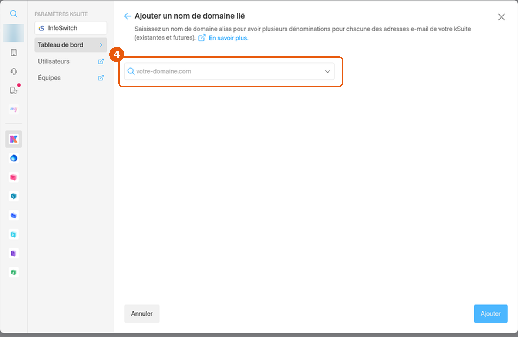Open the teal hexagon app icon
518x337 pixels.
[x=14, y=196]
